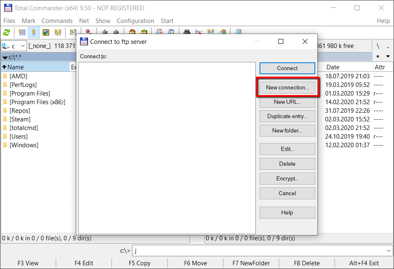Click the F8 Delete button
This screenshot has height=269, width=394.
(307, 263)
